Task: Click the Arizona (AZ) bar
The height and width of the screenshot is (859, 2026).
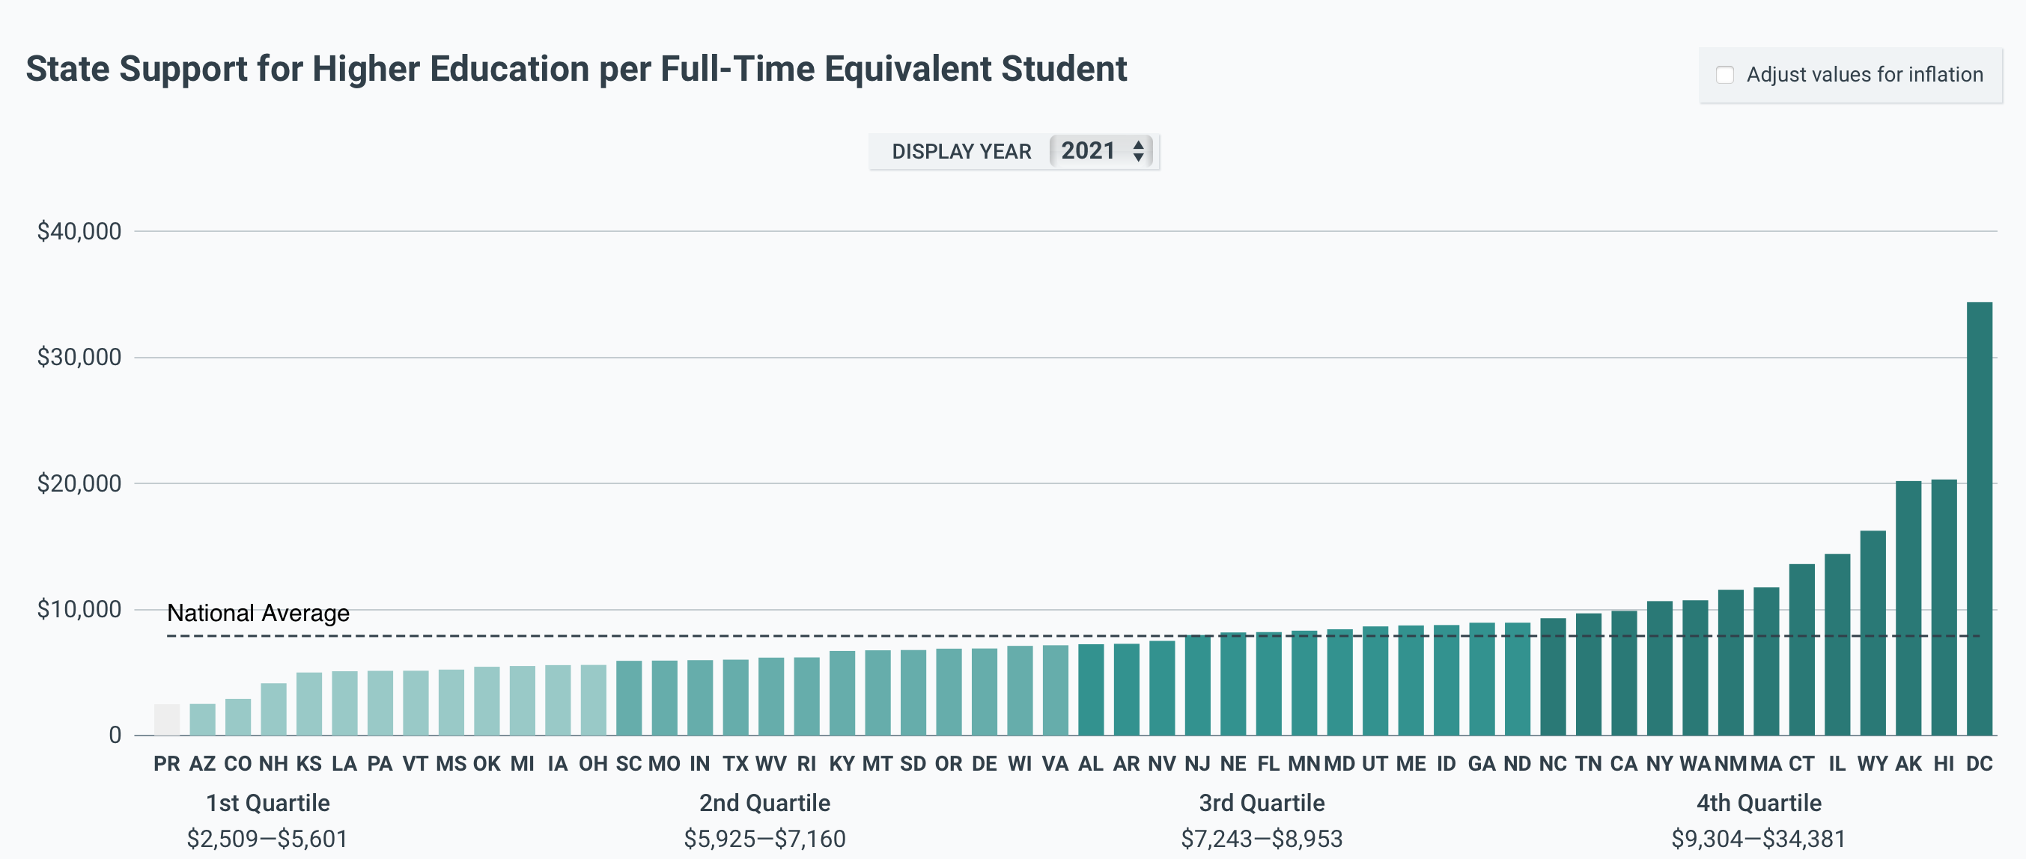Action: pos(202,720)
